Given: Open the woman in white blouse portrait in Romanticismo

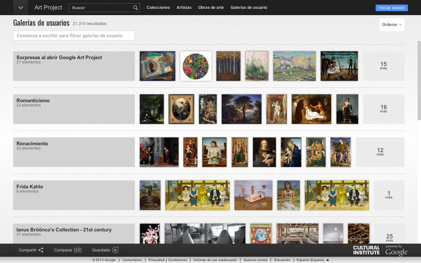Looking at the screenshot, I should 347,109.
